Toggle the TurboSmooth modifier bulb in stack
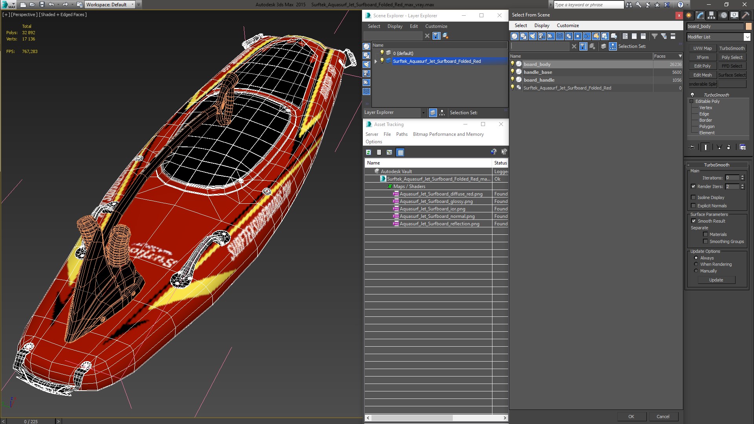The image size is (754, 424). click(x=692, y=95)
